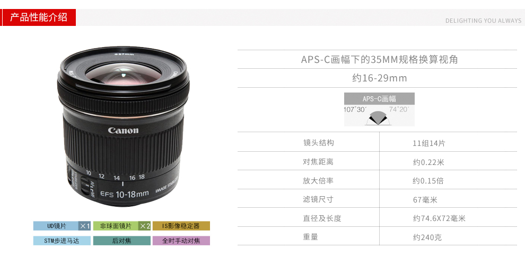
Task: Click the DELIGHTING YOU ALWAYS slogan text
Action: [x=483, y=21]
